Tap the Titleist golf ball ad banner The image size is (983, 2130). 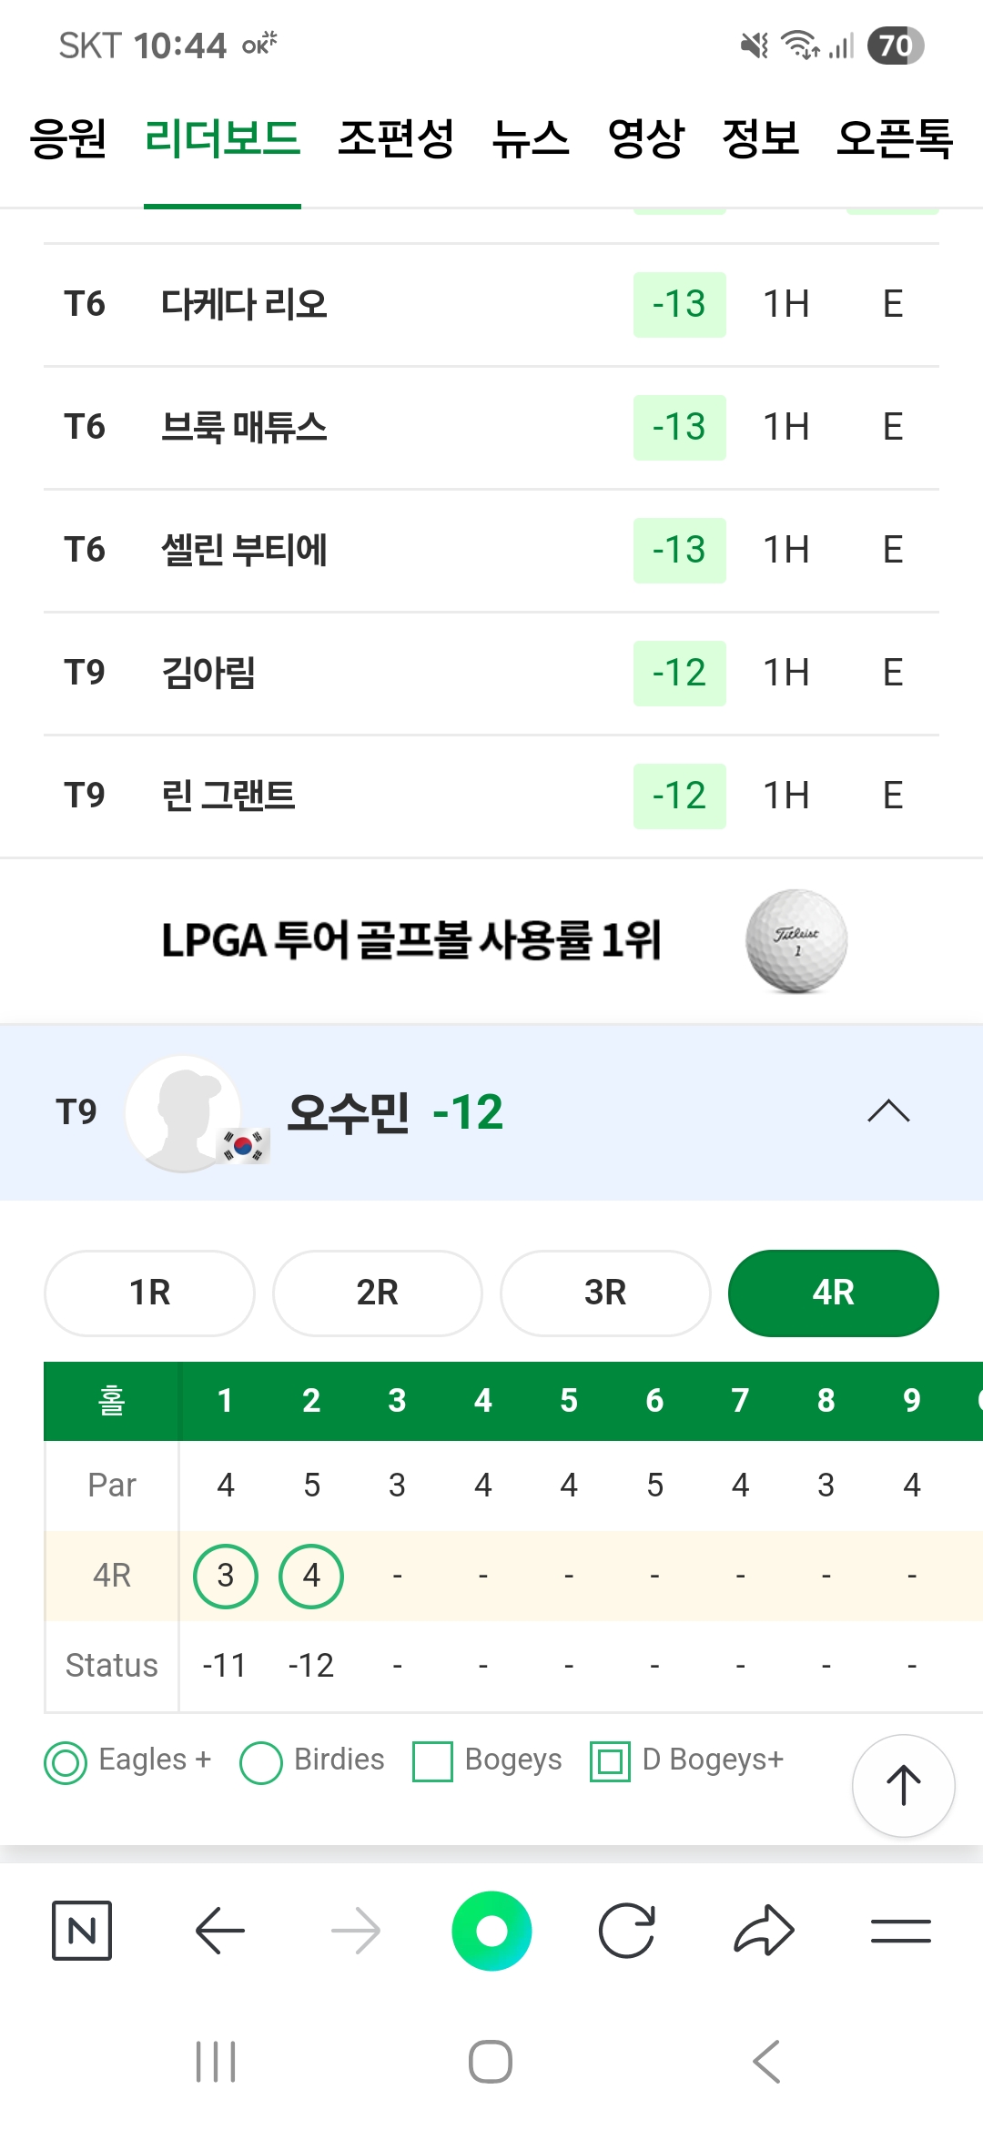point(491,940)
